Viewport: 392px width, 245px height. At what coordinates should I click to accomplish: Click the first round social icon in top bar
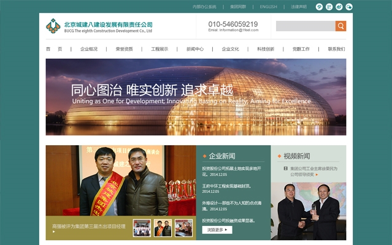click(x=319, y=7)
